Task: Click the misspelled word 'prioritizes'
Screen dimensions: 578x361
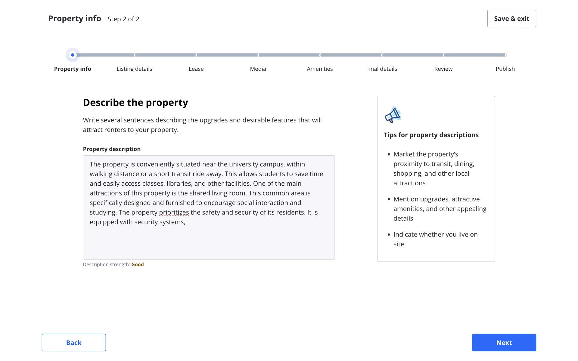Action: [174, 212]
